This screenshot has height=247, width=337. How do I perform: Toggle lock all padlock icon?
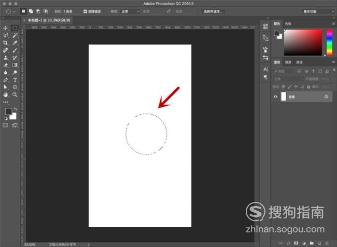pos(308,87)
